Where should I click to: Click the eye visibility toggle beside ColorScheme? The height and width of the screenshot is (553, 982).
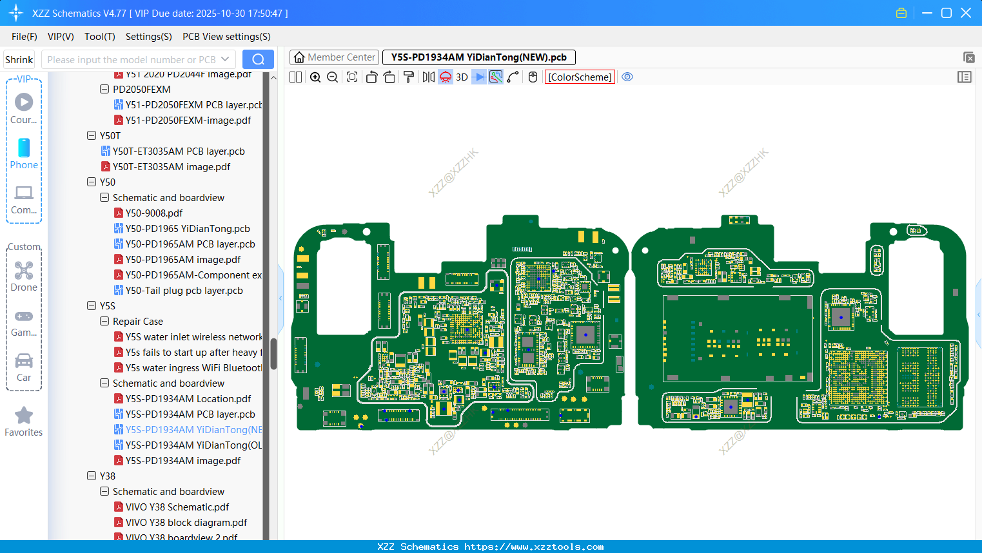(627, 77)
